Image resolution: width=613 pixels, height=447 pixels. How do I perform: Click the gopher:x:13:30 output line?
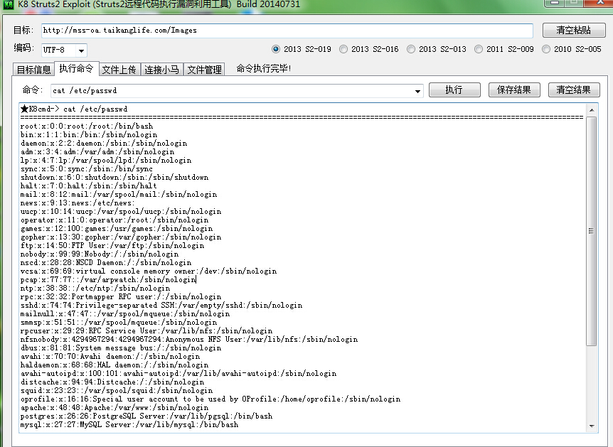click(121, 237)
